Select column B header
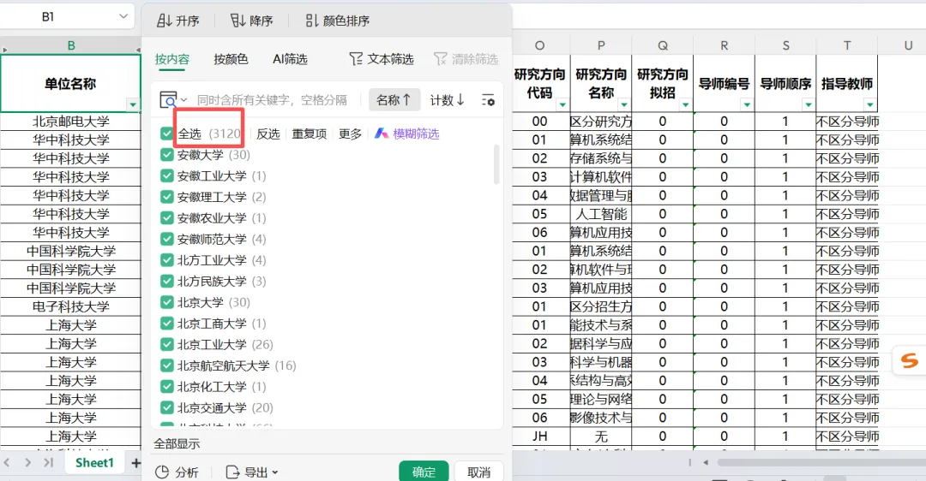 coord(71,45)
